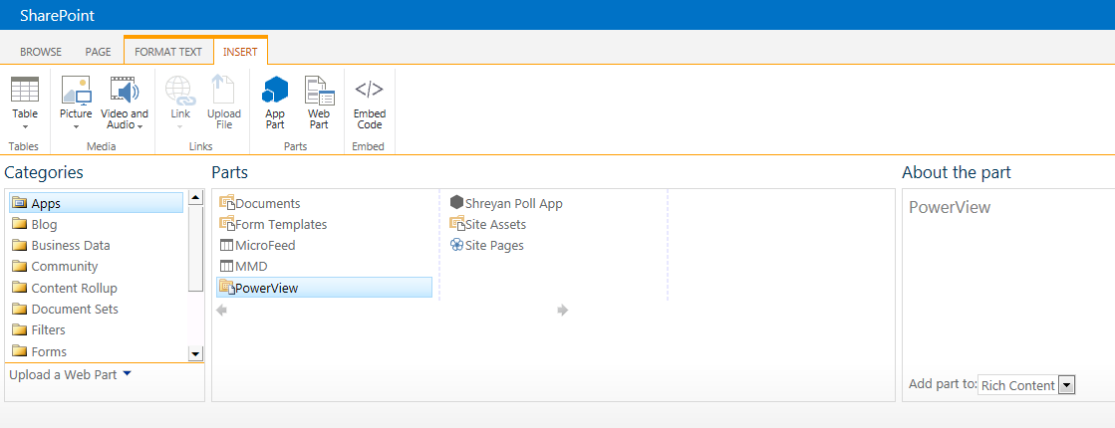Click the Blog folder icon

pos(19,224)
